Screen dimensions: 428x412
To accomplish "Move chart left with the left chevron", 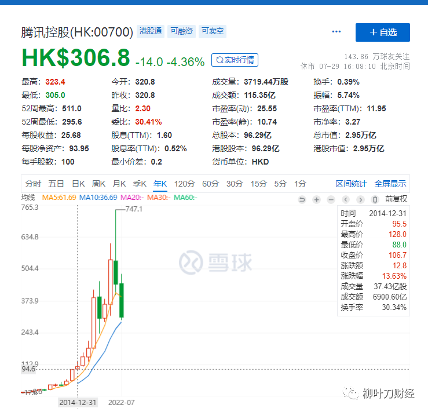I will tap(346, 199).
